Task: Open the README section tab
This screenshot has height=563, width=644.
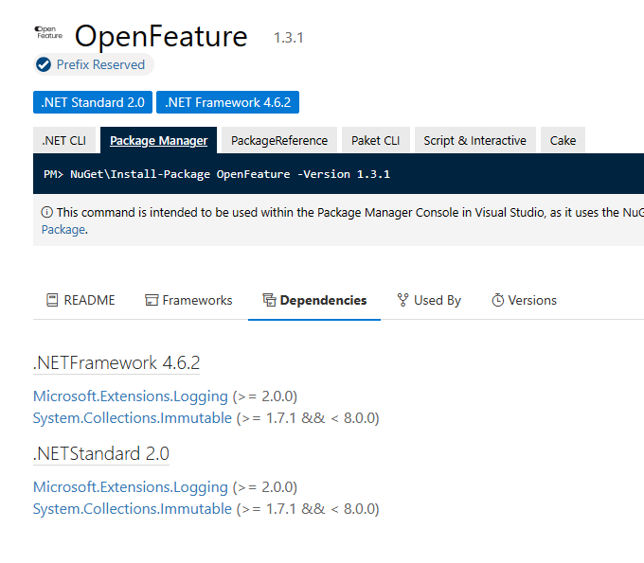Action: 80,300
